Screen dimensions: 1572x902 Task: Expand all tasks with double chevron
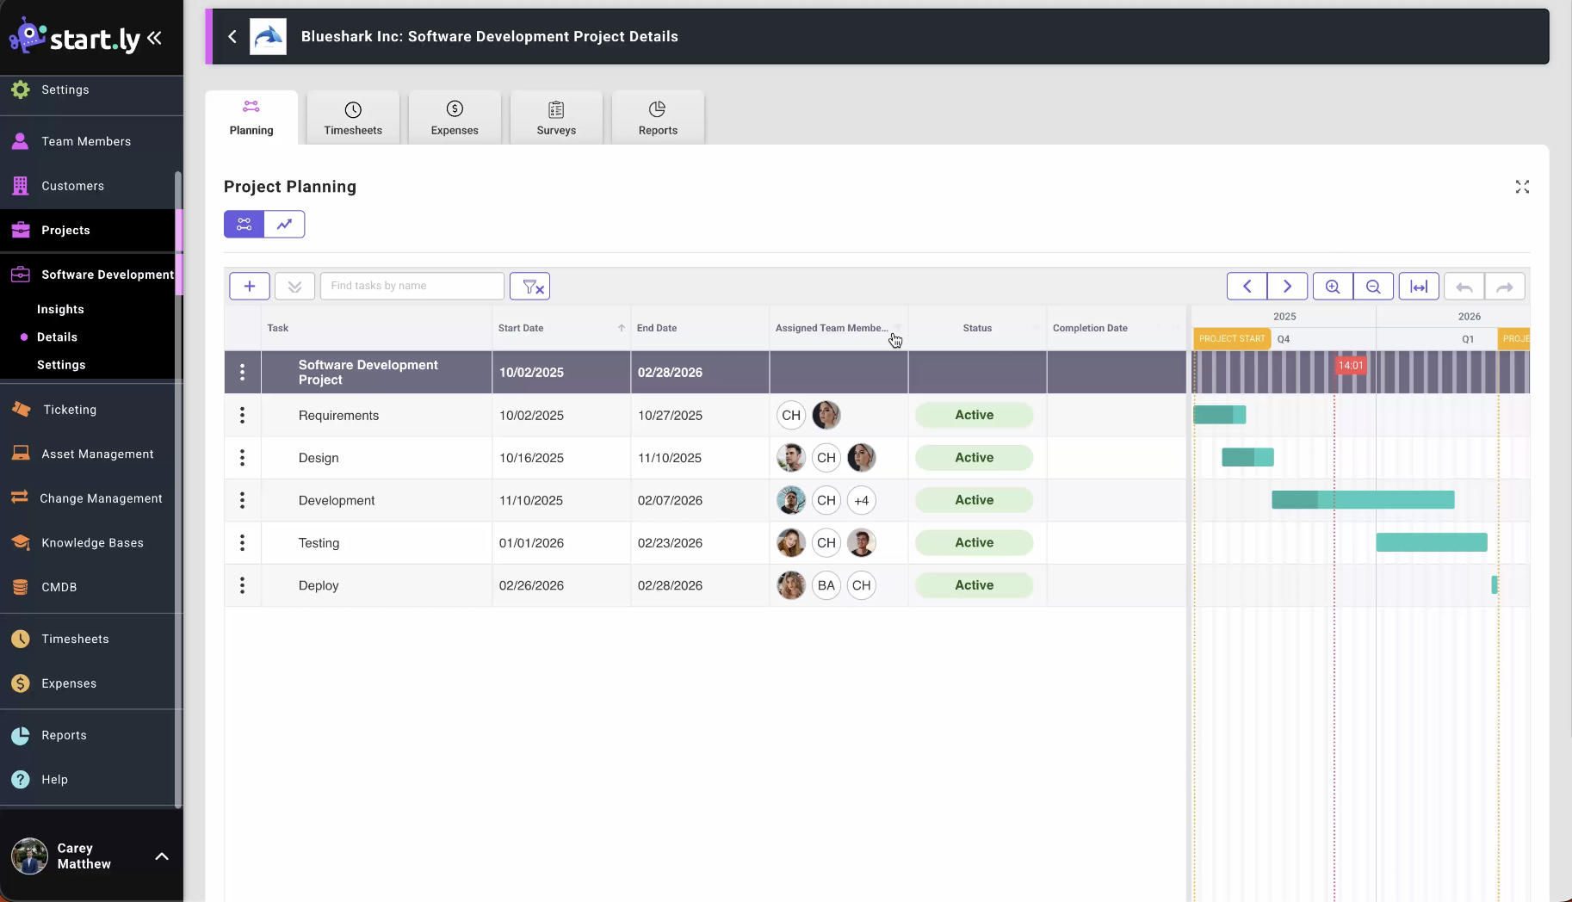pos(294,287)
